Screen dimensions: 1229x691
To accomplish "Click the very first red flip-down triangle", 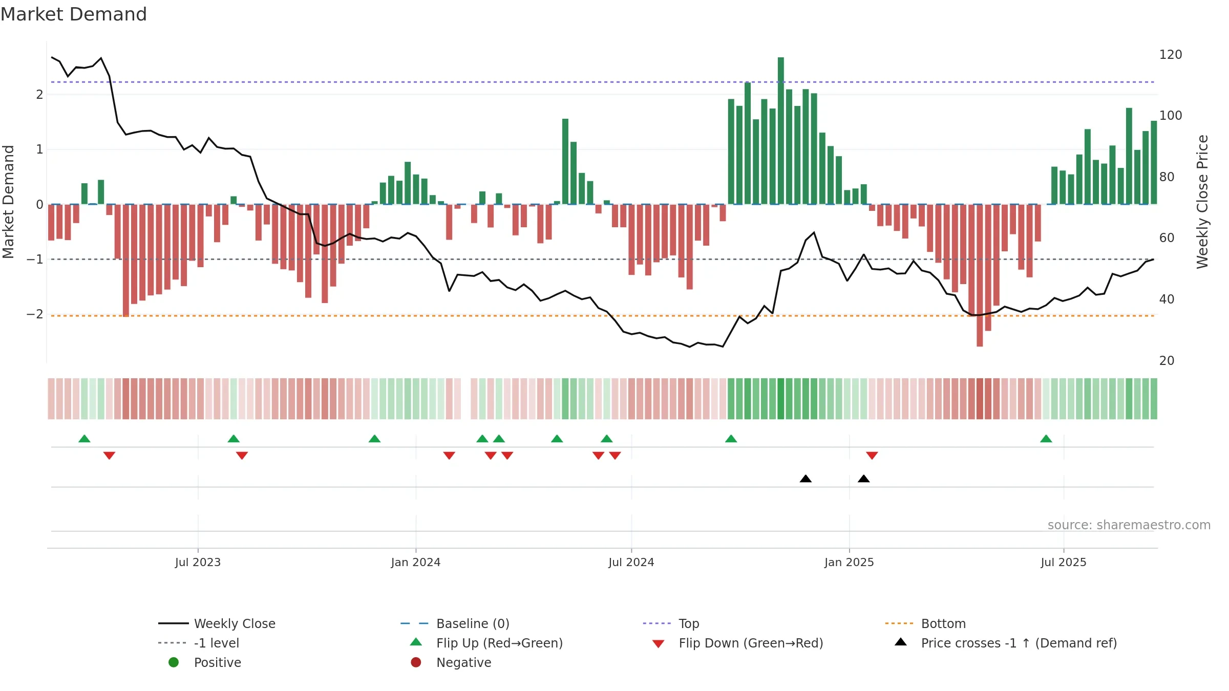I will 109,456.
